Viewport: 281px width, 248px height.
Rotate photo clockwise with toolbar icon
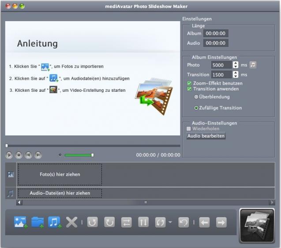click(x=109, y=222)
